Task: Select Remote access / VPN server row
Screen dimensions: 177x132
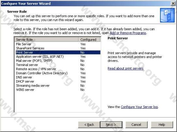Action: tap(58, 69)
